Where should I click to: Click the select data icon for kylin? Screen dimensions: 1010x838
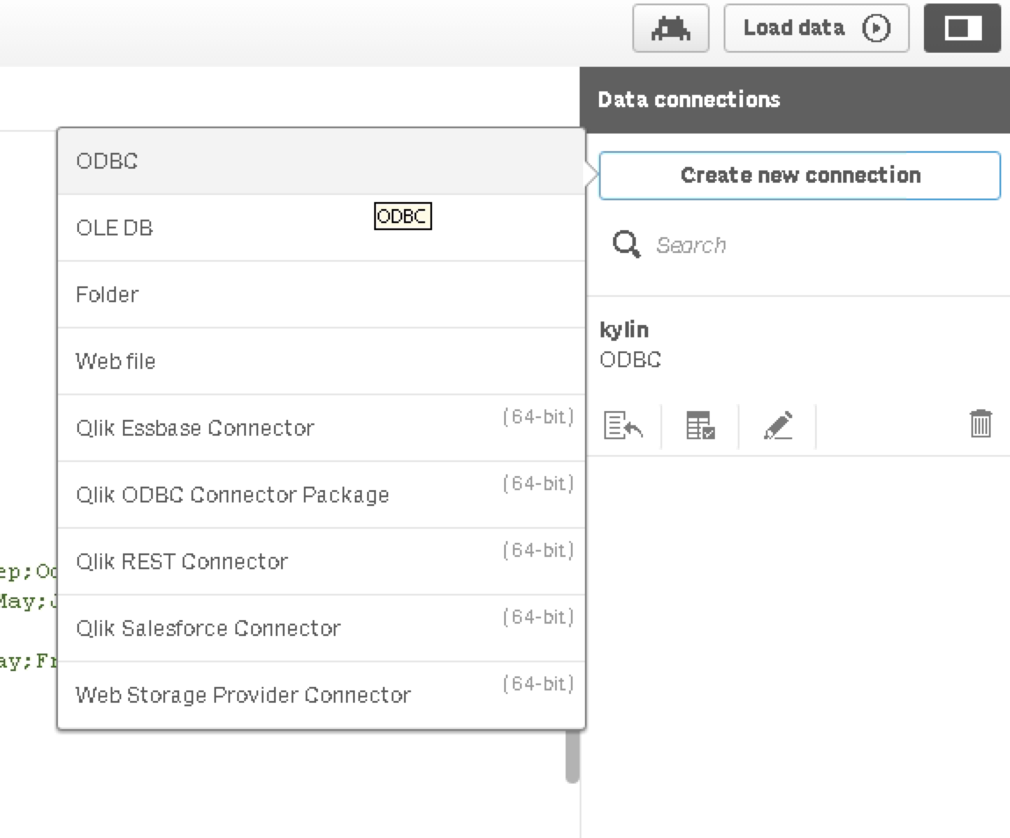700,426
